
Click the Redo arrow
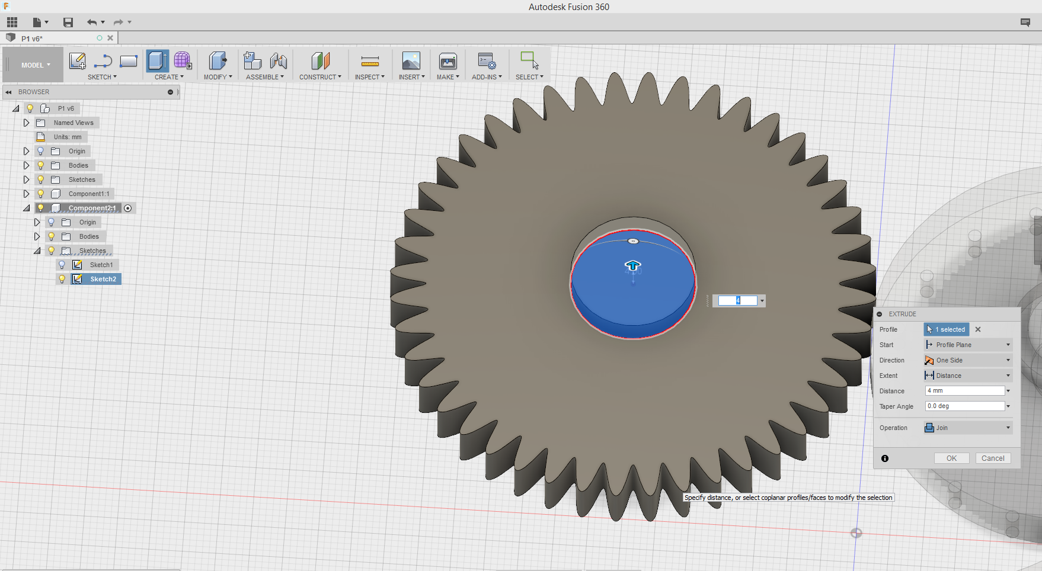(118, 23)
